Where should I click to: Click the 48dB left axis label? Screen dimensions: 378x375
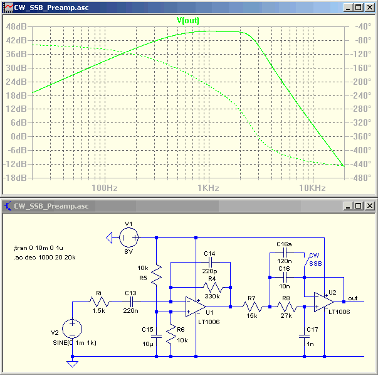tap(16, 26)
